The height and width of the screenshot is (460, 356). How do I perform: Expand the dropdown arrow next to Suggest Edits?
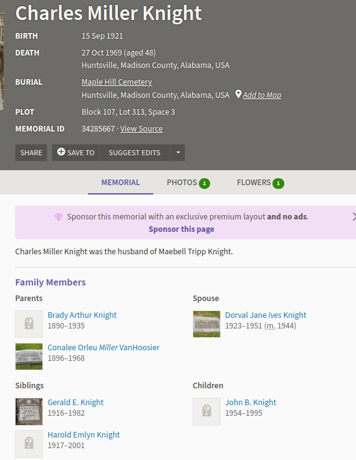click(178, 153)
